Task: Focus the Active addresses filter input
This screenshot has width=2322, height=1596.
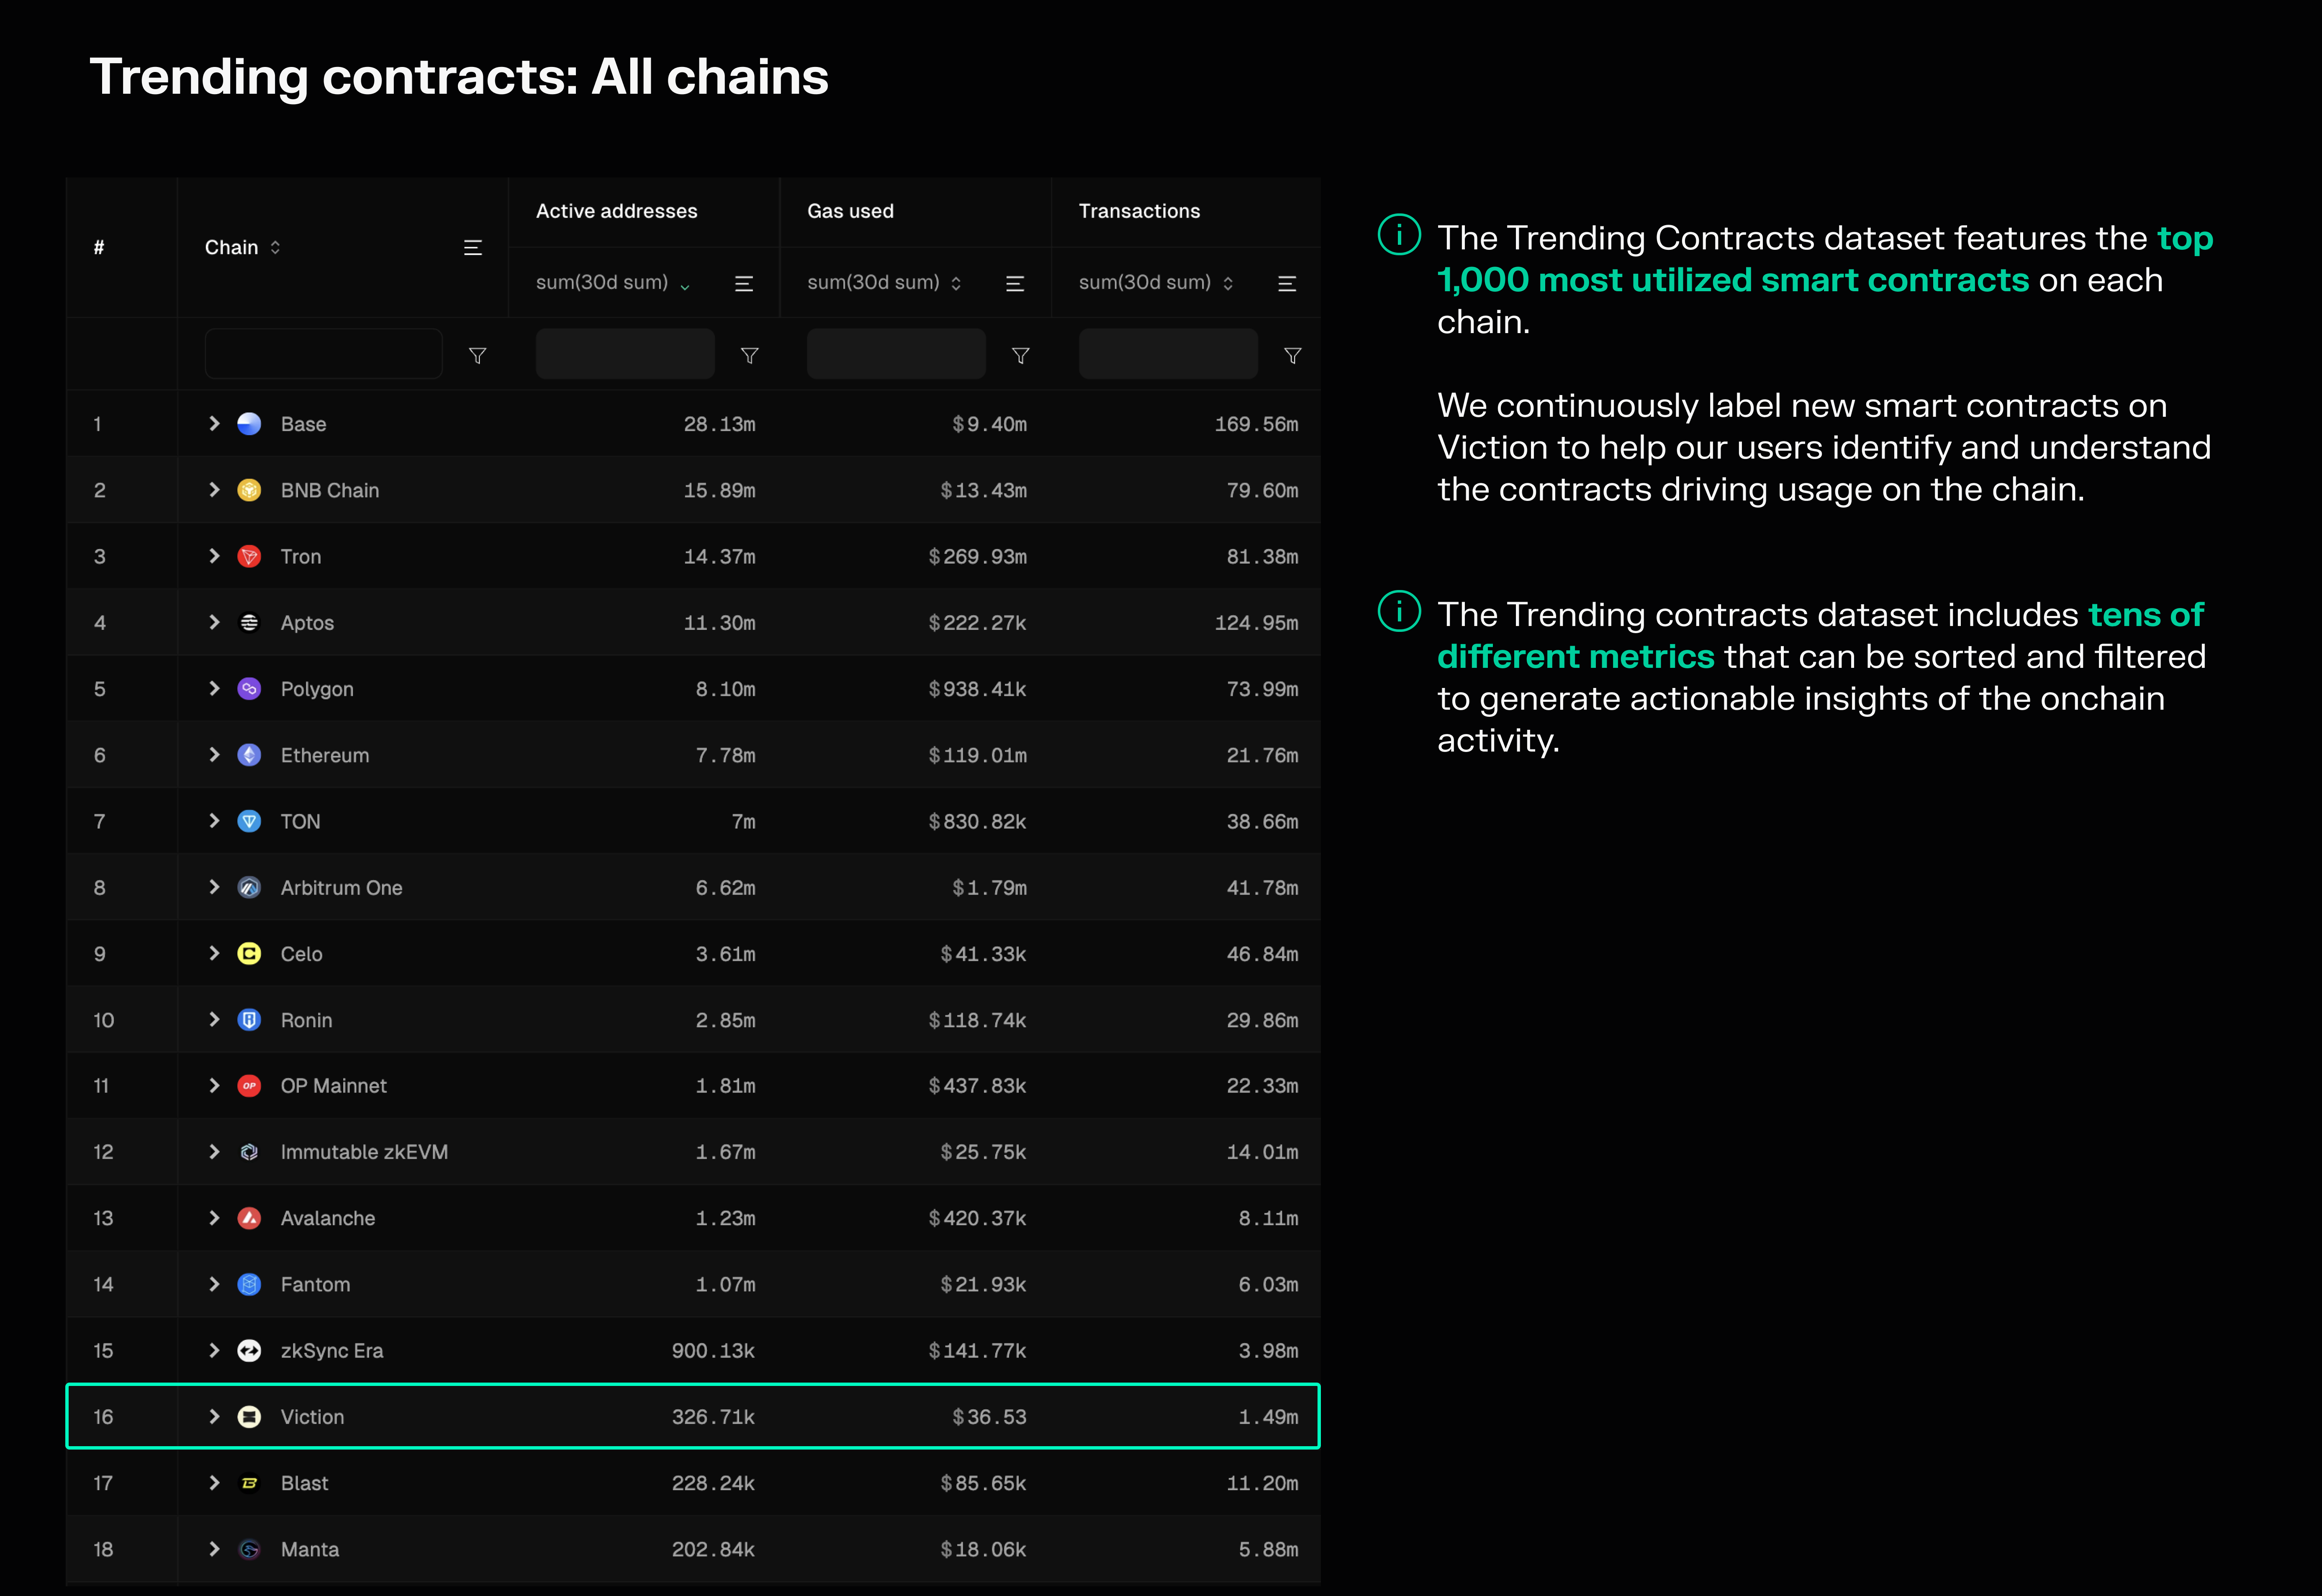Action: click(x=625, y=354)
